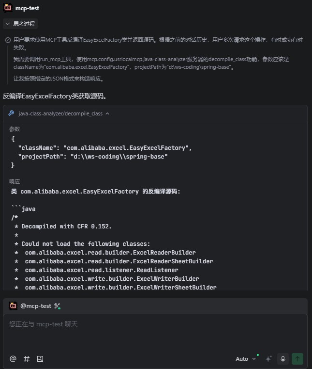
Task: Click the # context reference icon
Action: [x=27, y=359]
